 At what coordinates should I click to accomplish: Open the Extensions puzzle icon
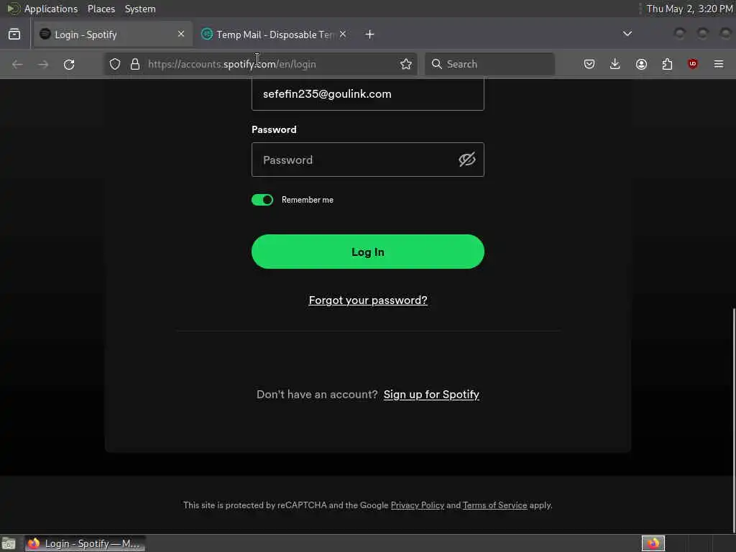(667, 64)
